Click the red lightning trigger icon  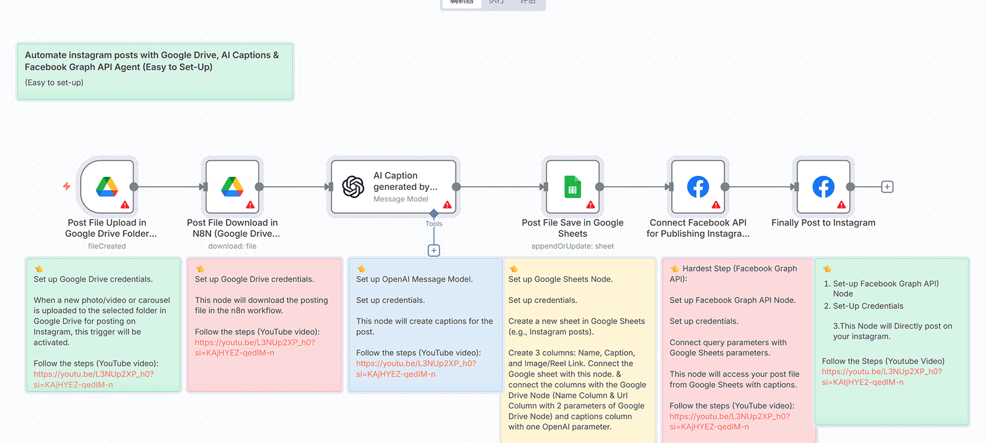67,186
